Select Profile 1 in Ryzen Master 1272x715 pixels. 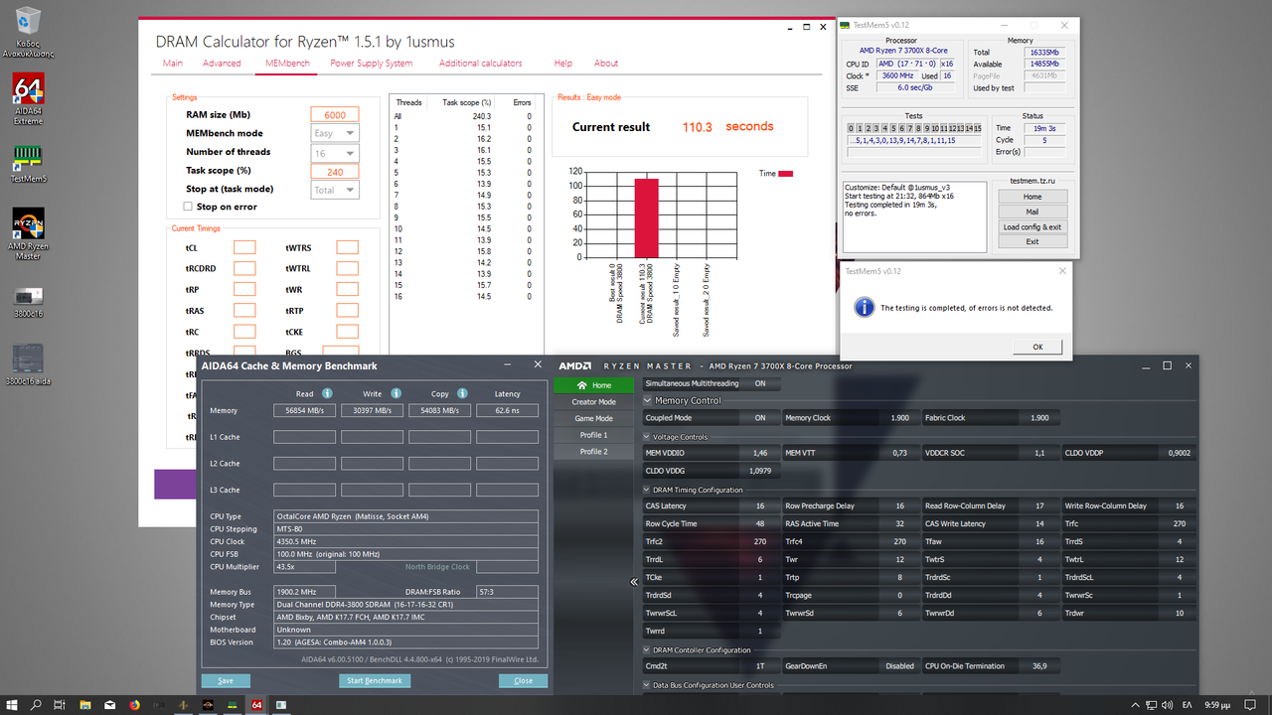(593, 435)
